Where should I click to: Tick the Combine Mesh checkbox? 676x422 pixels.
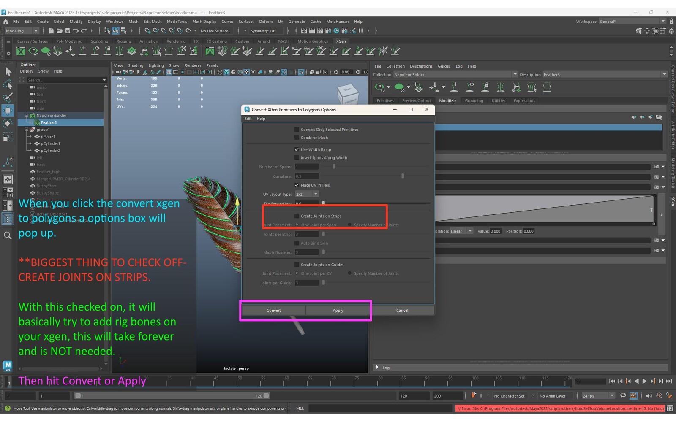coord(297,138)
